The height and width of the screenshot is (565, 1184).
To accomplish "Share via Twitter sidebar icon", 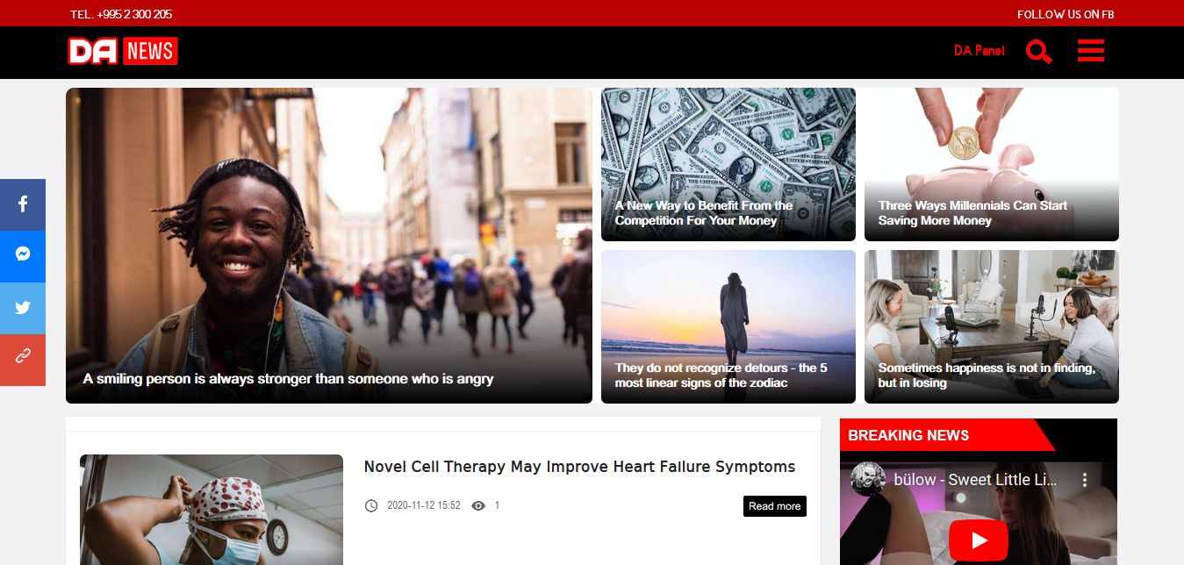I will 23,308.
